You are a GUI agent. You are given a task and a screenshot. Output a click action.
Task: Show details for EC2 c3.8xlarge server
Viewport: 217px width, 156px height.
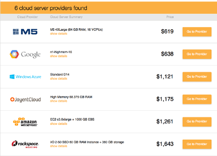click(x=58, y=124)
